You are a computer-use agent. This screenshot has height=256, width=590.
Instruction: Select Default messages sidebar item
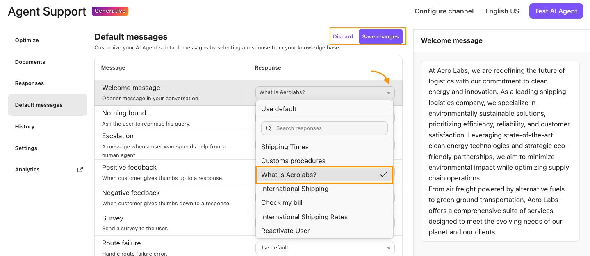(48, 105)
